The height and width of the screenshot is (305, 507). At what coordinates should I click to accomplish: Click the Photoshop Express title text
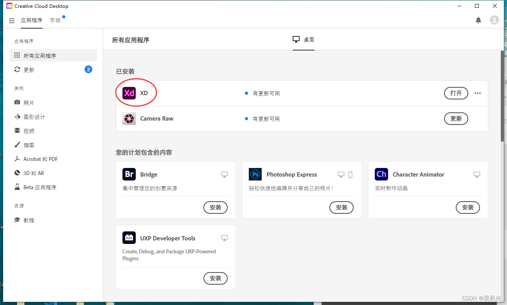(292, 174)
